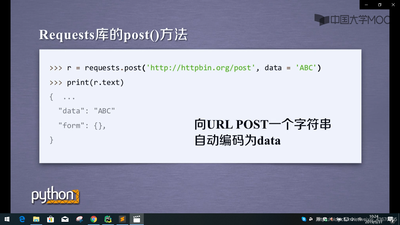
Task: Click the 'print(r.text)' code line
Action: pos(95,83)
